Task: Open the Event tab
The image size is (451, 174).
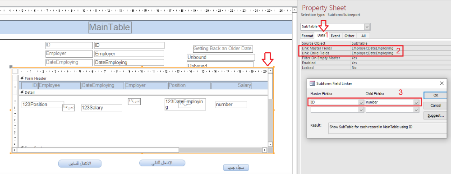Action: click(x=335, y=36)
